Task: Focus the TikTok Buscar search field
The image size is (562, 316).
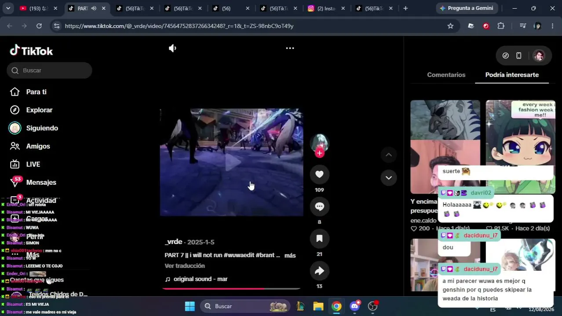Action: coord(49,70)
